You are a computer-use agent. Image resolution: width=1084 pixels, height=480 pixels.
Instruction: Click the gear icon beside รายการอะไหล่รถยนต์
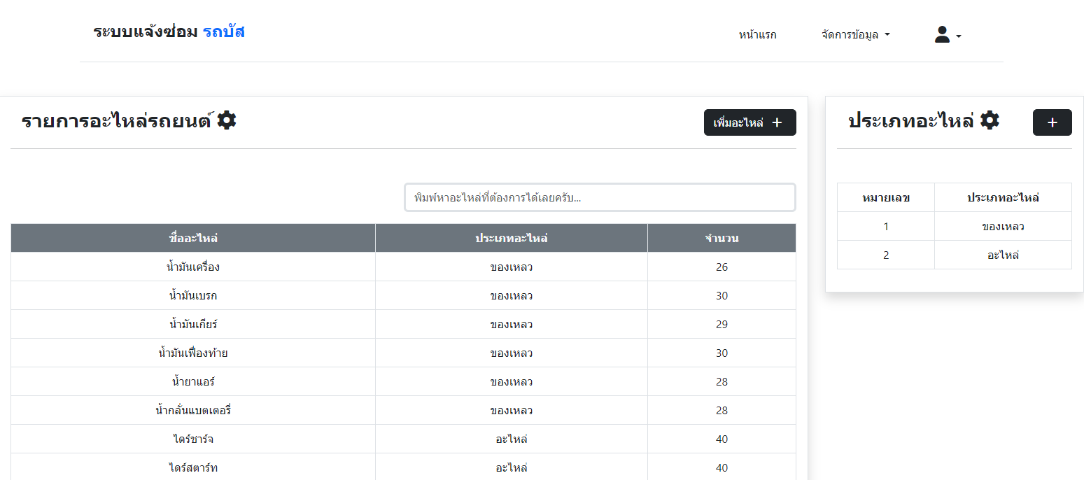pyautogui.click(x=227, y=120)
